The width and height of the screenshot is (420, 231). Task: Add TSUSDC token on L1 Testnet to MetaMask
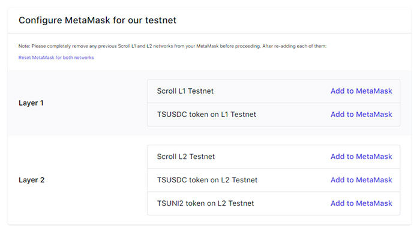tap(361, 115)
